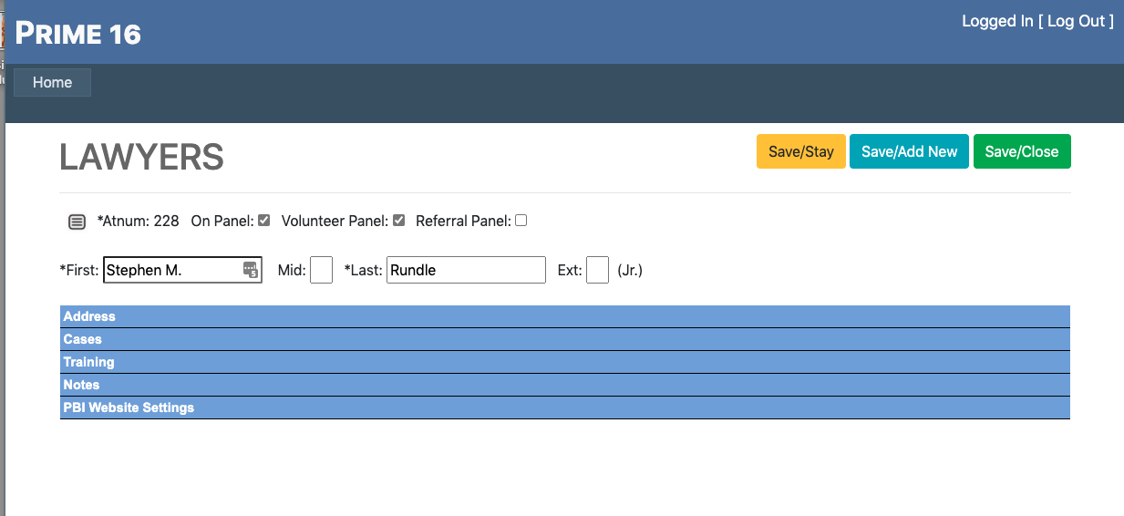Expand the Address section
The height and width of the screenshot is (516, 1124).
click(89, 316)
